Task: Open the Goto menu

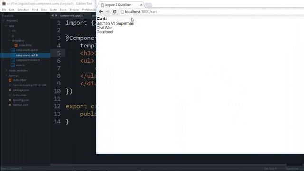Action: pos(53,9)
